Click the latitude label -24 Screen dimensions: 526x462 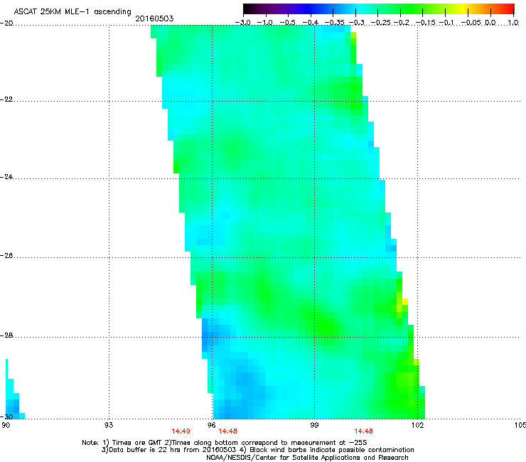(6, 177)
